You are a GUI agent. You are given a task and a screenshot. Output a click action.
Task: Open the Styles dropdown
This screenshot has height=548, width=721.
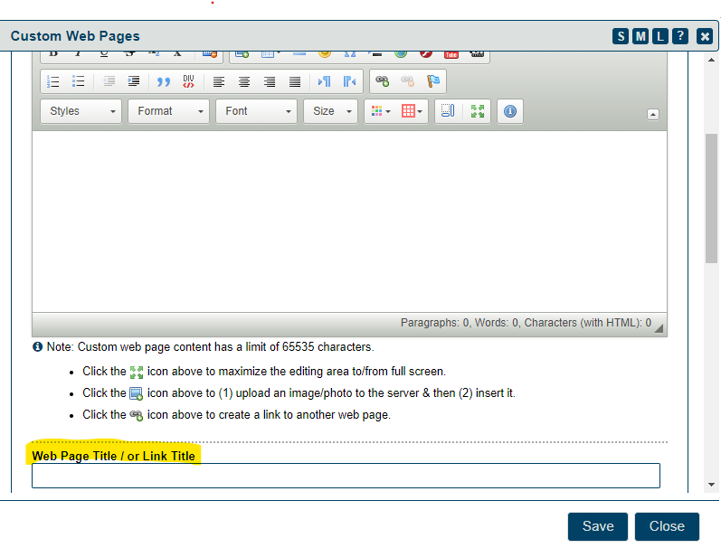82,111
